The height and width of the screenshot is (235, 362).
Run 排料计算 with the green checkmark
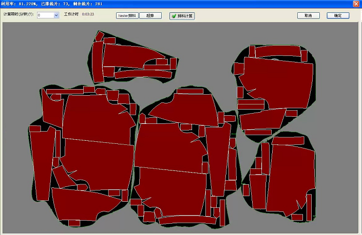(182, 16)
